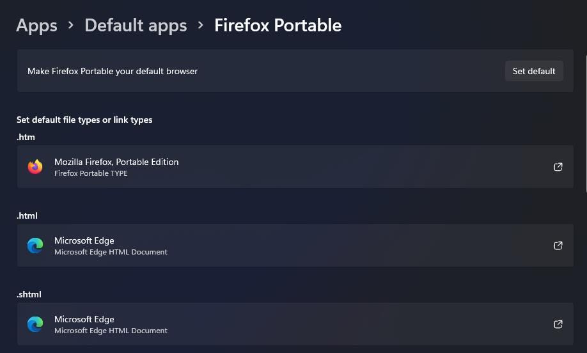Open the external link icon for .shtml

[x=558, y=324]
